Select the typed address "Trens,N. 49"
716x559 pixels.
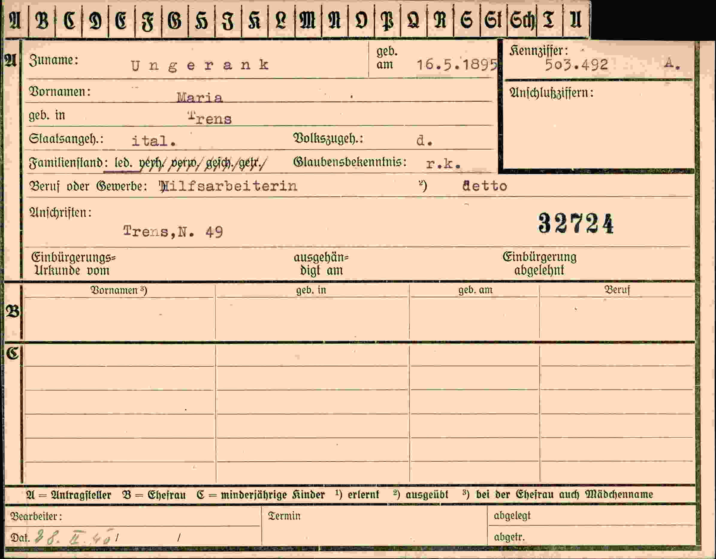click(x=173, y=232)
